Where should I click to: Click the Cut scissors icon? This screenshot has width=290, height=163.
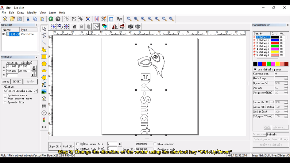tap(28, 19)
